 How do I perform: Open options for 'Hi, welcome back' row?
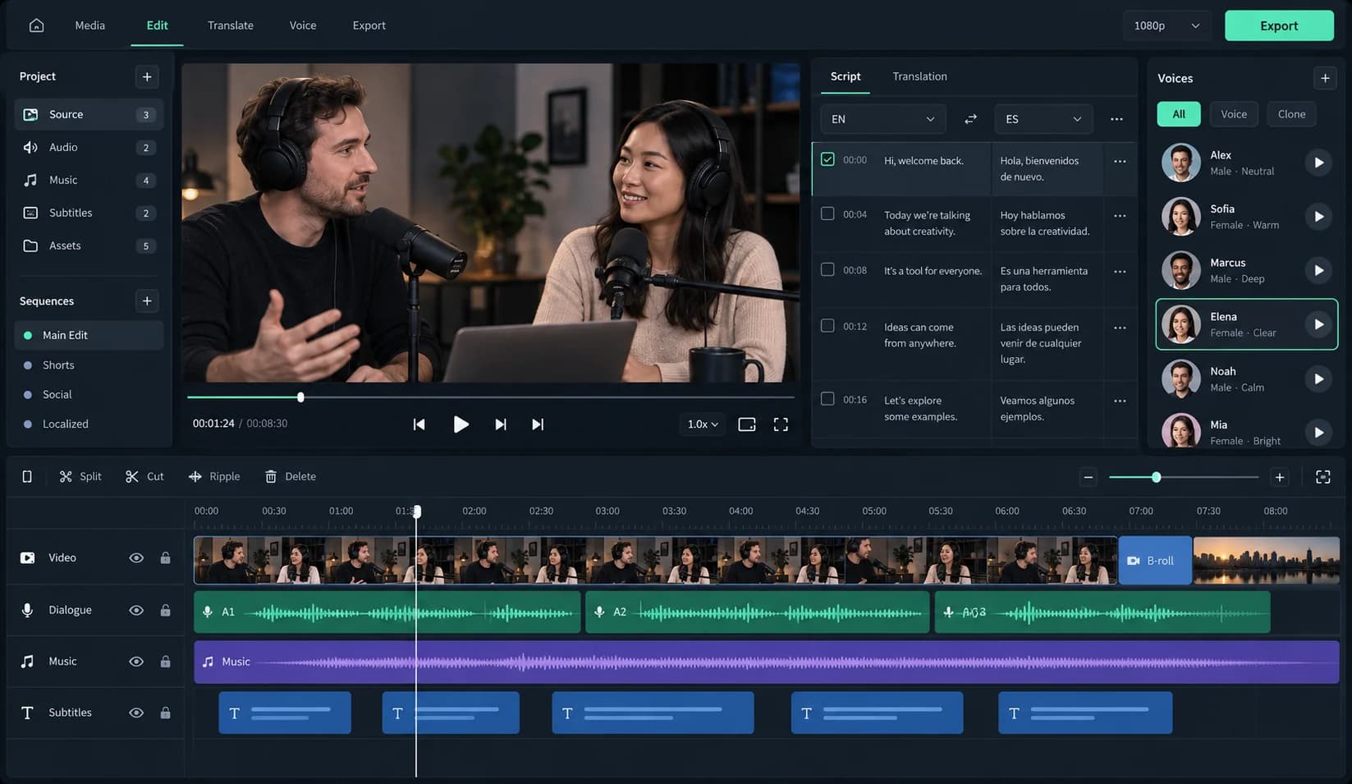[1120, 161]
